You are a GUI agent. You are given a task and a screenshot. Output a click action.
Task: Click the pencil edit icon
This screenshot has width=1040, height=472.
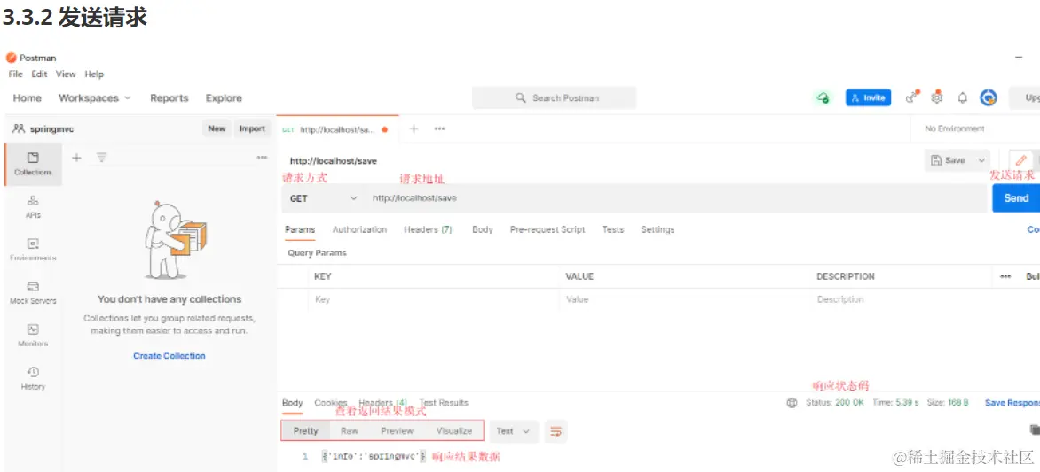pos(1020,160)
